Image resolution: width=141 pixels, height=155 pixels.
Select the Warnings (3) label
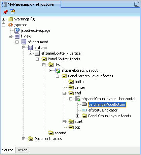[x=25, y=19]
